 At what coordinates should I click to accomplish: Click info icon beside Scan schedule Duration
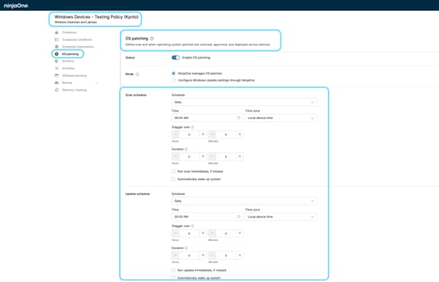coord(186,149)
